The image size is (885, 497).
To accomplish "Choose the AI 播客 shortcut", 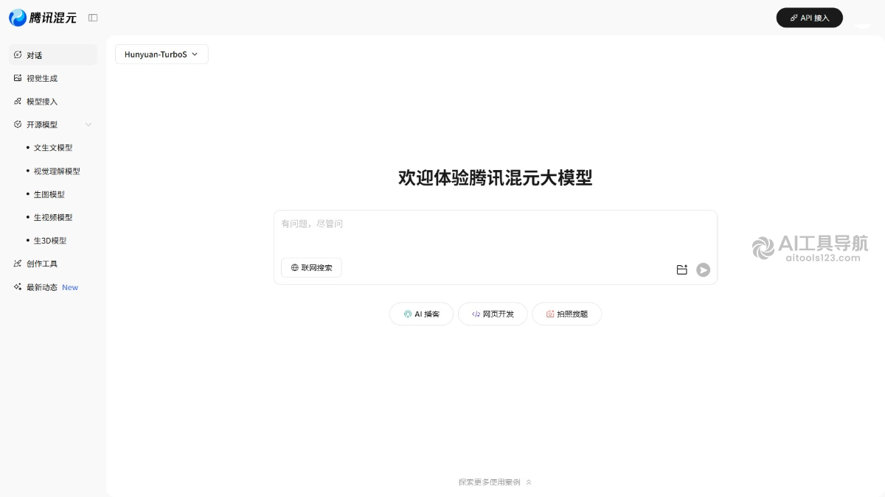I will click(x=421, y=314).
